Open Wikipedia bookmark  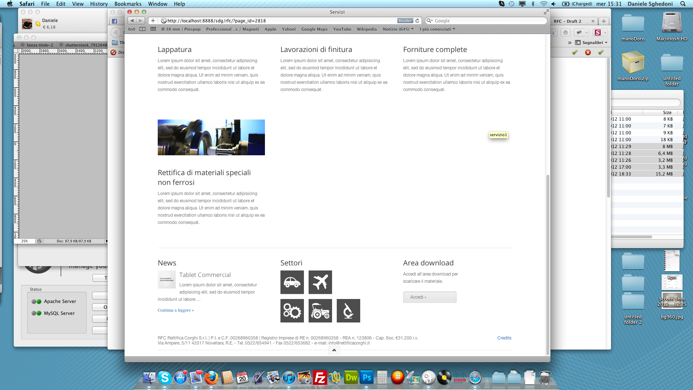coord(367,29)
